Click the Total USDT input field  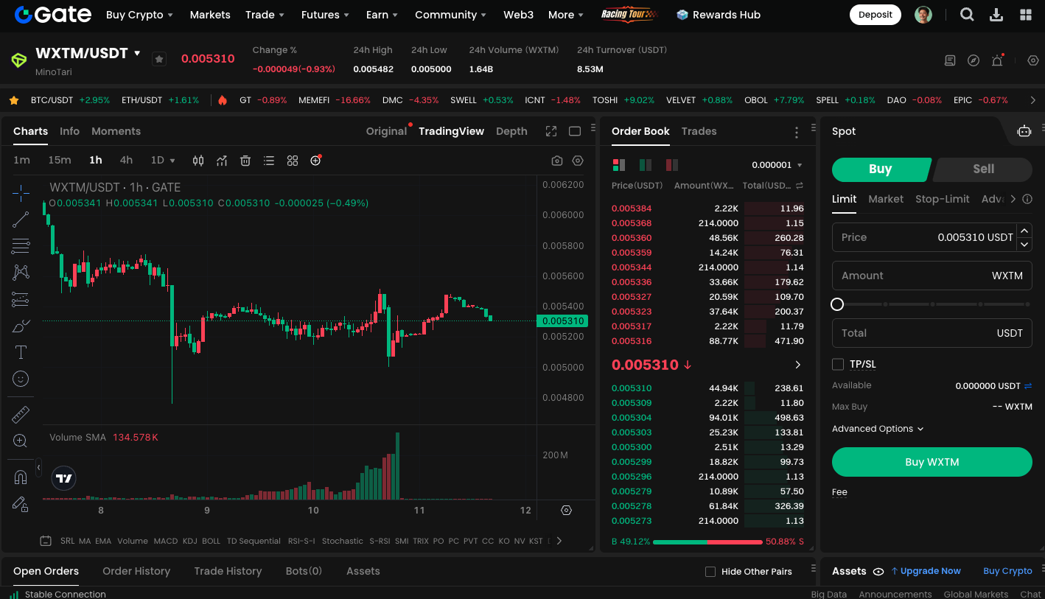click(x=932, y=333)
